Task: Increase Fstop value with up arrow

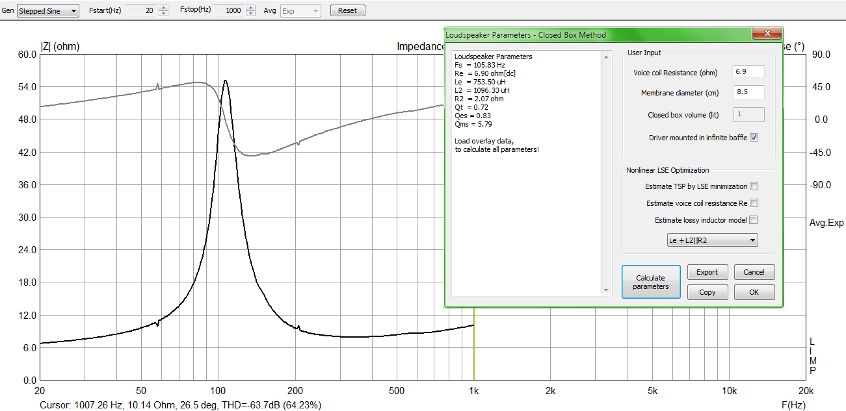Action: click(251, 8)
